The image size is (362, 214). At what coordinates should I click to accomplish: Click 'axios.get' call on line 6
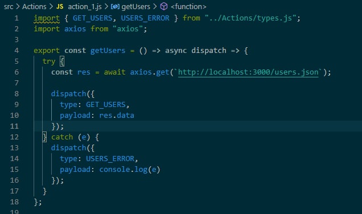pyautogui.click(x=150, y=72)
